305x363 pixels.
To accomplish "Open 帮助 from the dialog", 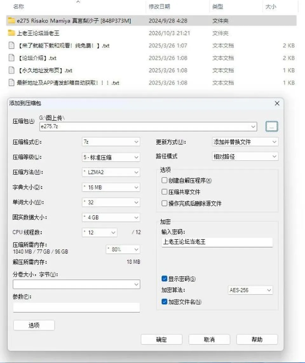I will pos(257,339).
